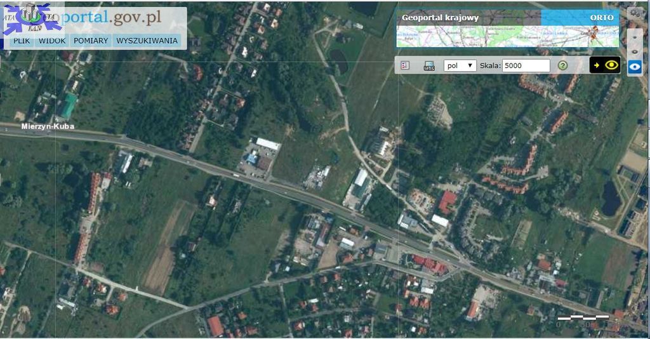
Task: Click the WMS services icon
Action: [429, 65]
